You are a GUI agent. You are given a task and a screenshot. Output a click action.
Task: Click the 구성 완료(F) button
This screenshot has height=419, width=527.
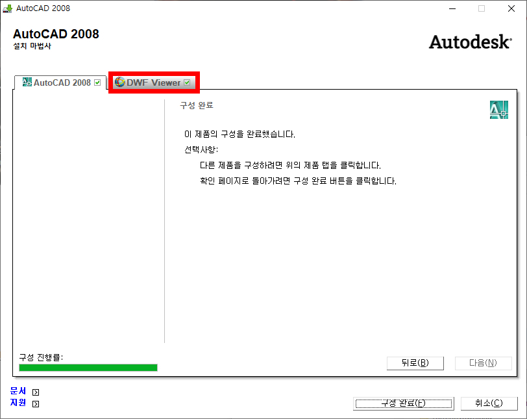click(x=403, y=403)
